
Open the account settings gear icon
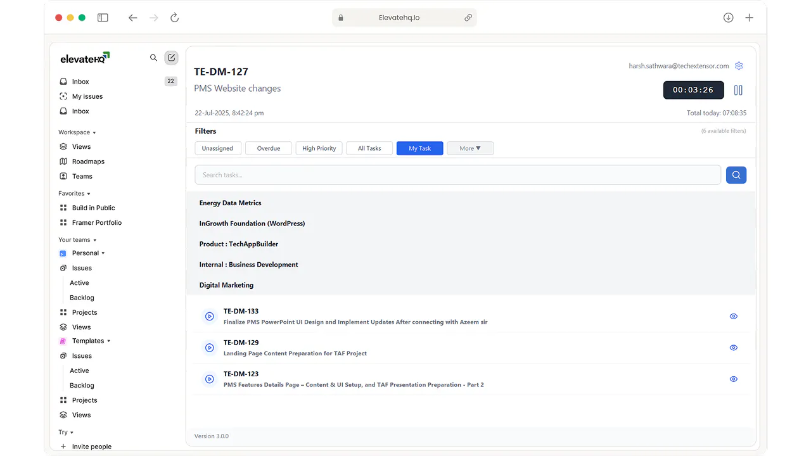tap(739, 66)
